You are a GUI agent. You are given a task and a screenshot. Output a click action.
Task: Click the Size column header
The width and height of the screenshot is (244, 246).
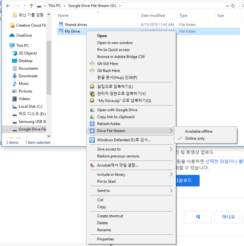pos(220,15)
